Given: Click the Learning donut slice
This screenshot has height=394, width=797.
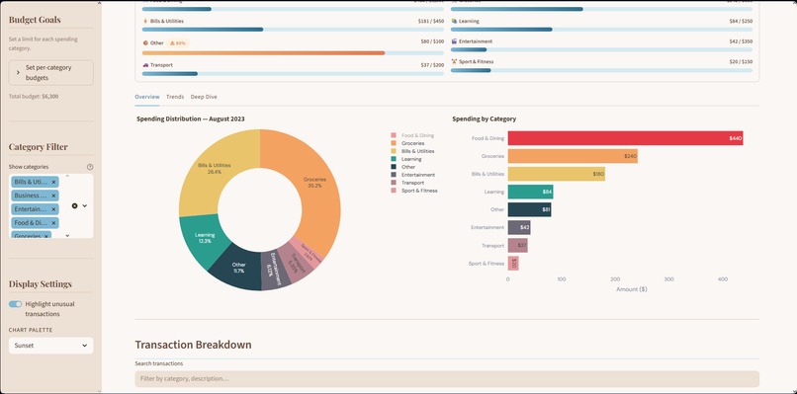Looking at the screenshot, I should point(205,238).
